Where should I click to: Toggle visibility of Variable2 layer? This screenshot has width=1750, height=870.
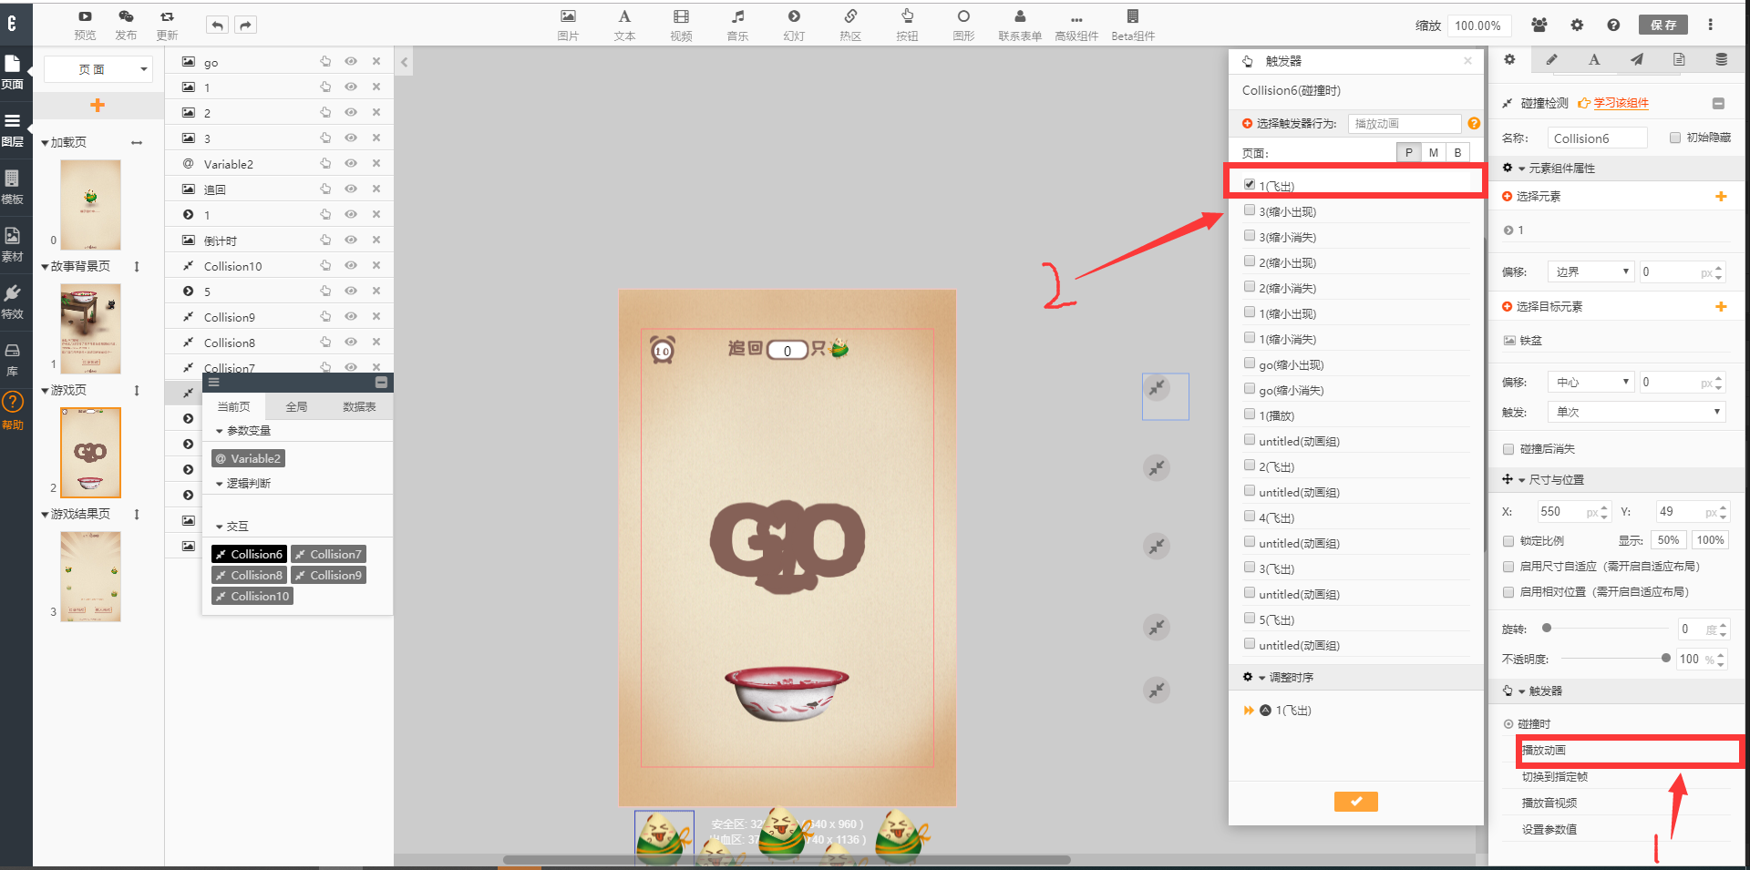(351, 163)
